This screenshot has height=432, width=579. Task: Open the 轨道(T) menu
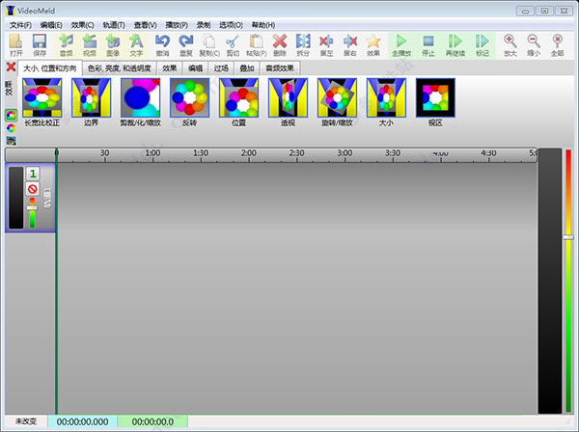click(114, 25)
